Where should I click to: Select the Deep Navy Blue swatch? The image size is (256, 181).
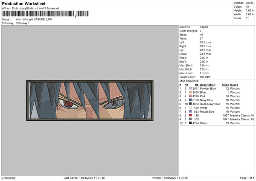[x=190, y=104]
